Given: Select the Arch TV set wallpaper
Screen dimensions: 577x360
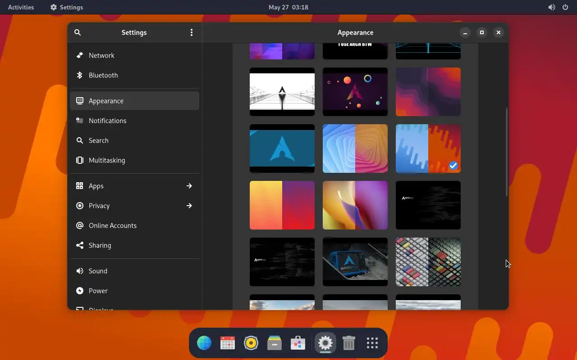Looking at the screenshot, I should (x=355, y=262).
